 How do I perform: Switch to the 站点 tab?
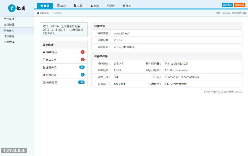pos(62,6)
